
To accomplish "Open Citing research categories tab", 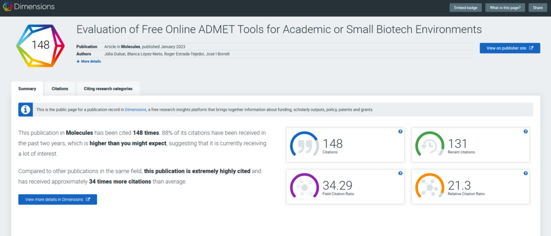I will coord(108,88).
